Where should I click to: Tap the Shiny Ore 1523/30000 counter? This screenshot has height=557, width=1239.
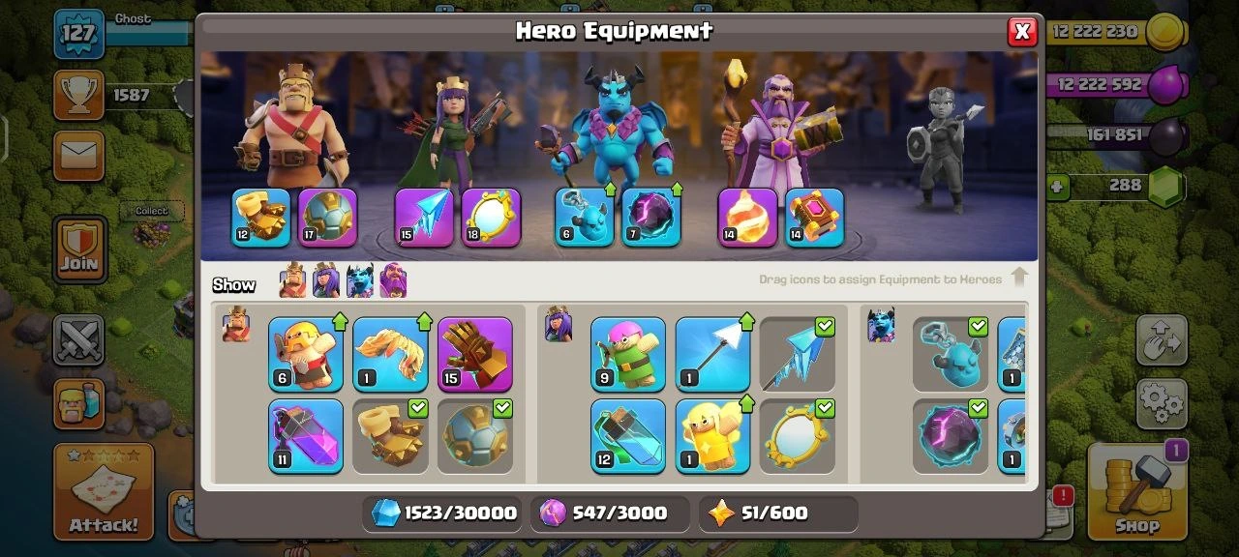tap(444, 513)
